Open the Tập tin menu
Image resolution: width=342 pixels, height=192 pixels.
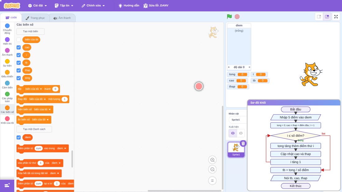tap(64, 6)
